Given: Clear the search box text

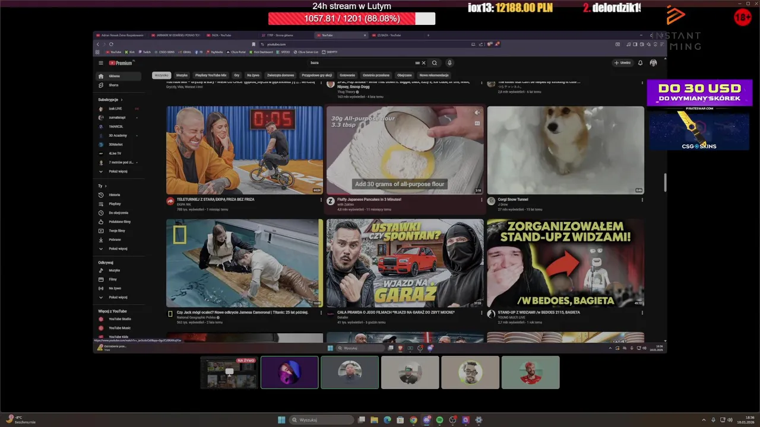Looking at the screenshot, I should tap(423, 63).
